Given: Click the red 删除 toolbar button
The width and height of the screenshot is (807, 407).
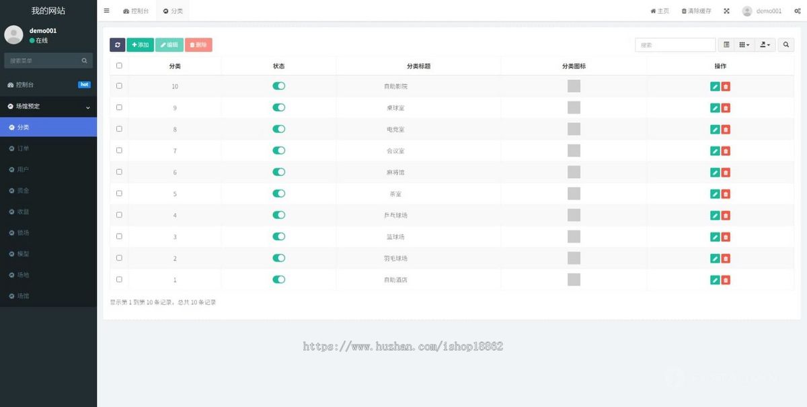Looking at the screenshot, I should coord(198,44).
